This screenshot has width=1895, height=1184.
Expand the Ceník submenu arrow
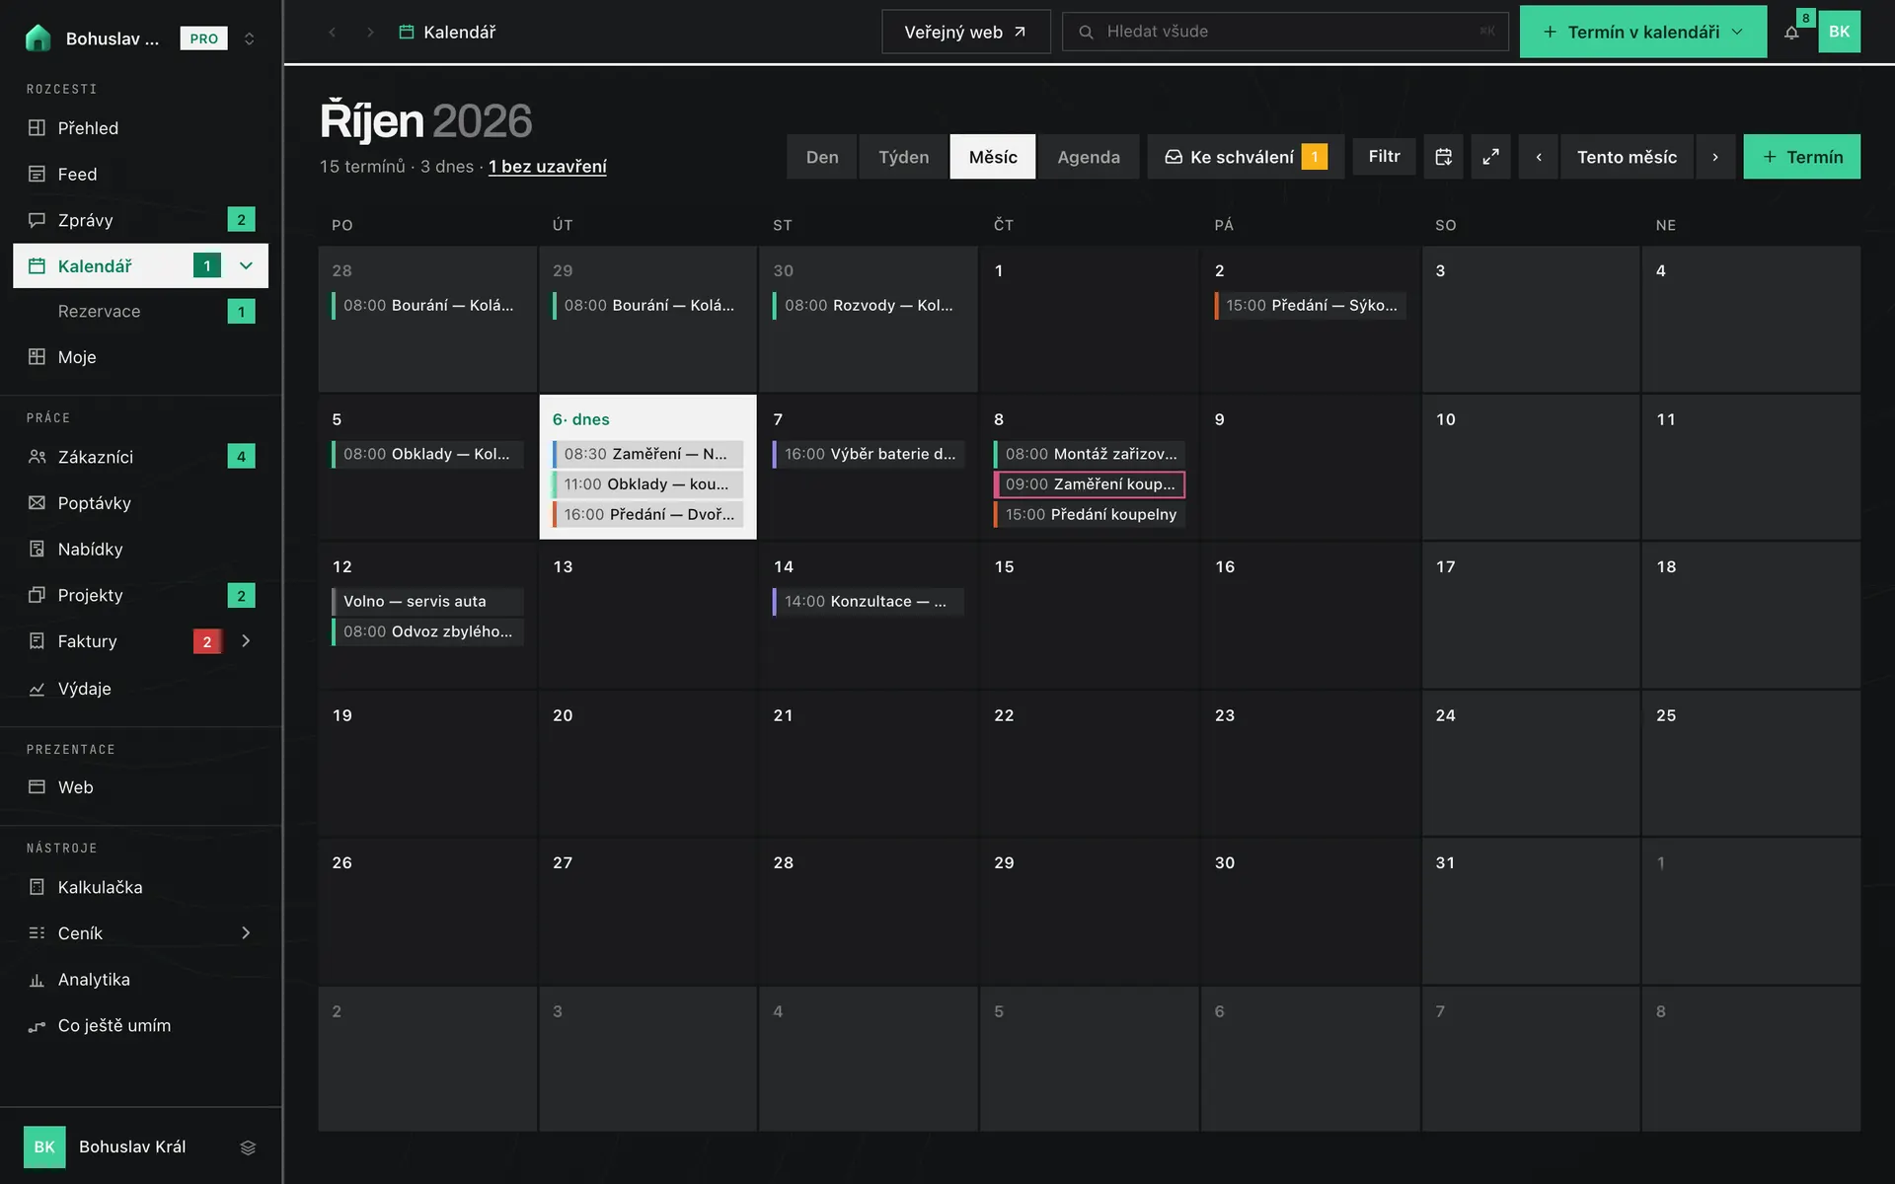click(x=246, y=933)
